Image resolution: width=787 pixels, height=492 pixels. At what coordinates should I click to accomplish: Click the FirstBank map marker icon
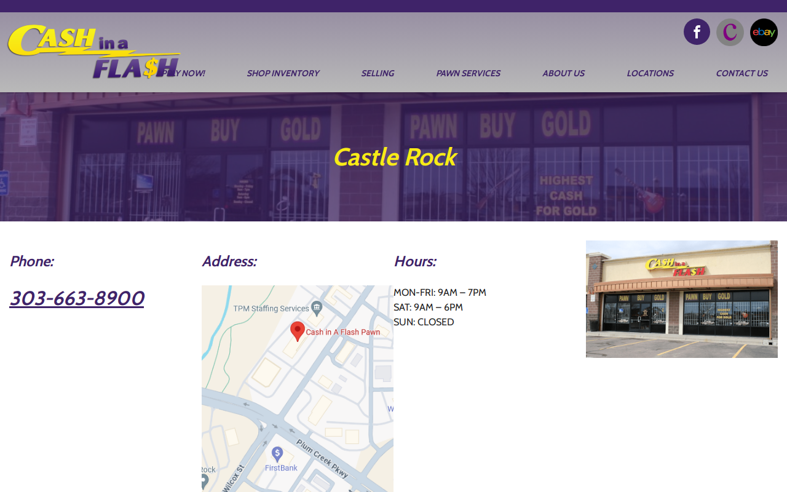[277, 454]
